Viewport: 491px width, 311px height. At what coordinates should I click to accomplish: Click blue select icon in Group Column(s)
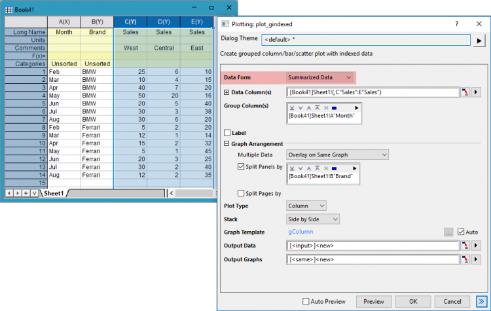click(334, 108)
